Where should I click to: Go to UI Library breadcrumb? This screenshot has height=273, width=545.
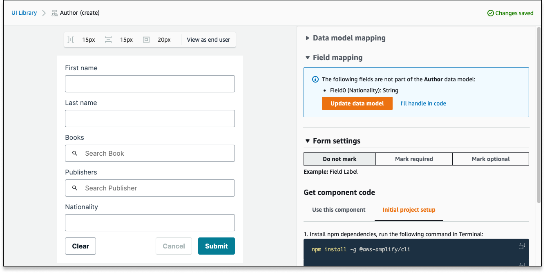(24, 13)
